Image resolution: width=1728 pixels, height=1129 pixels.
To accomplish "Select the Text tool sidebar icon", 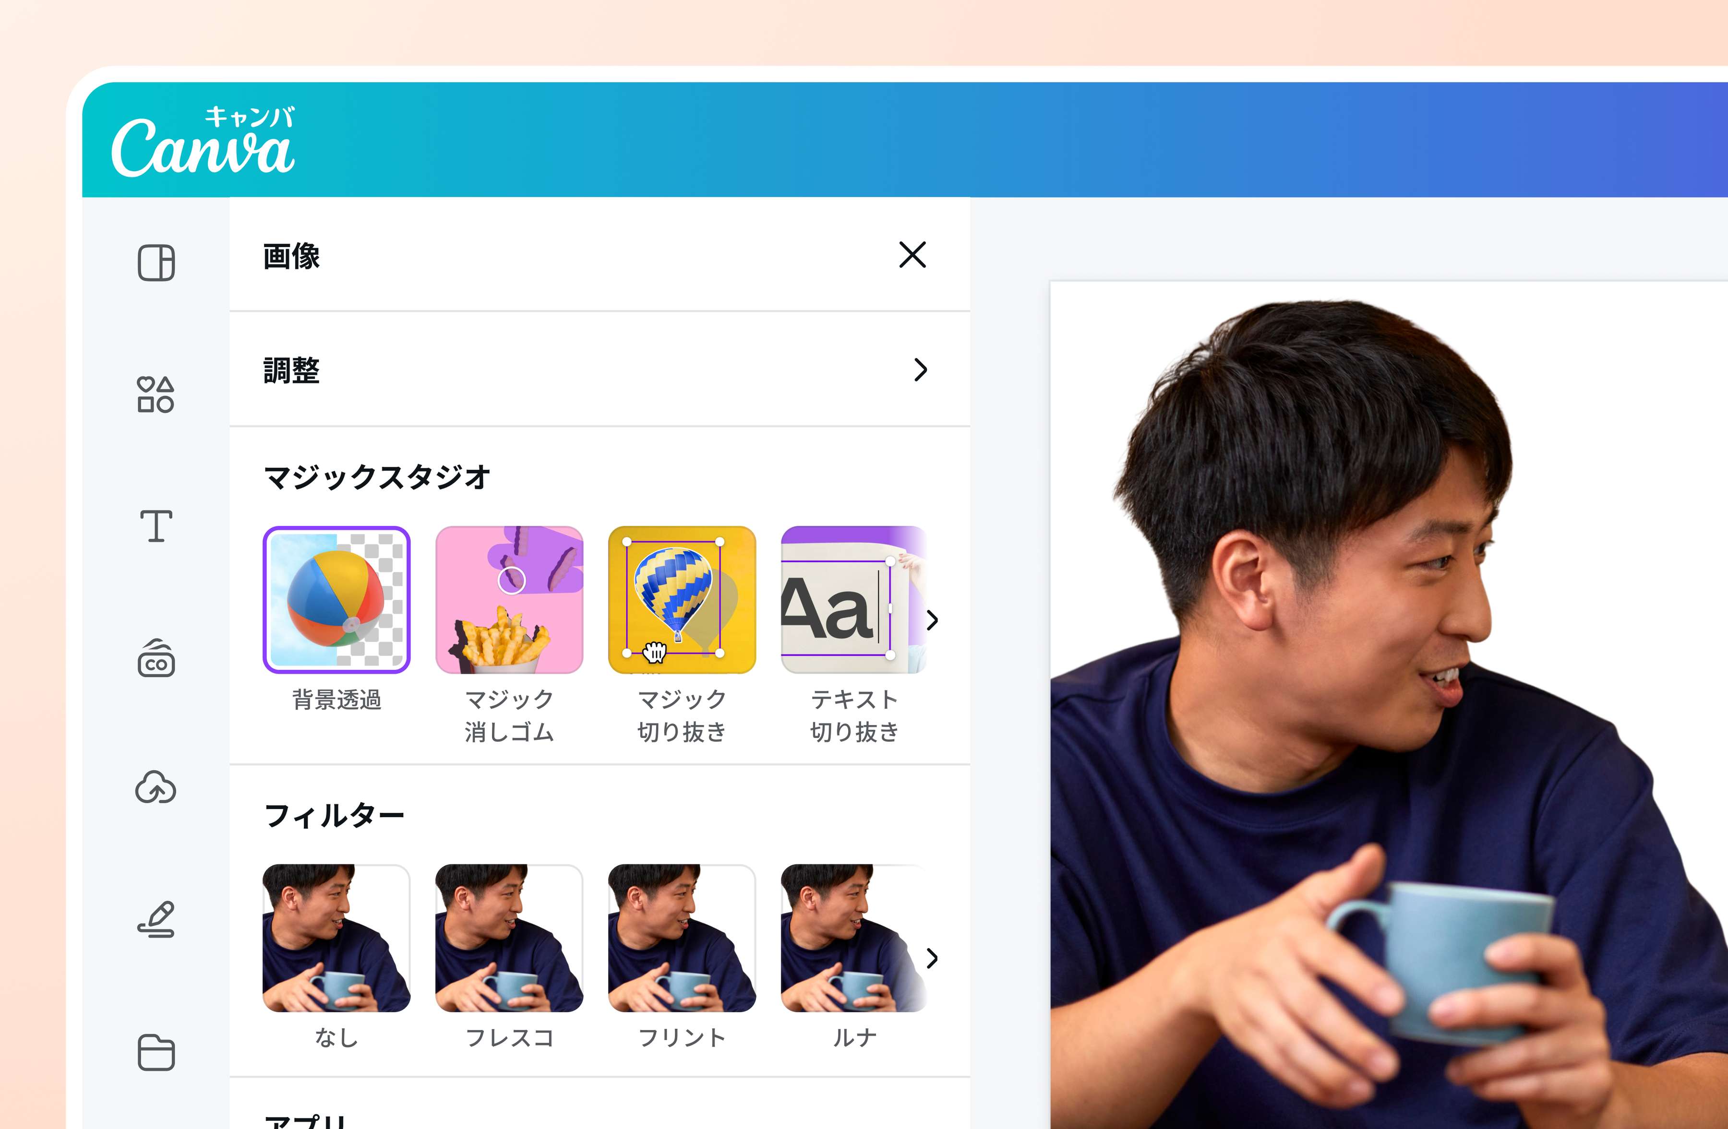I will (156, 526).
